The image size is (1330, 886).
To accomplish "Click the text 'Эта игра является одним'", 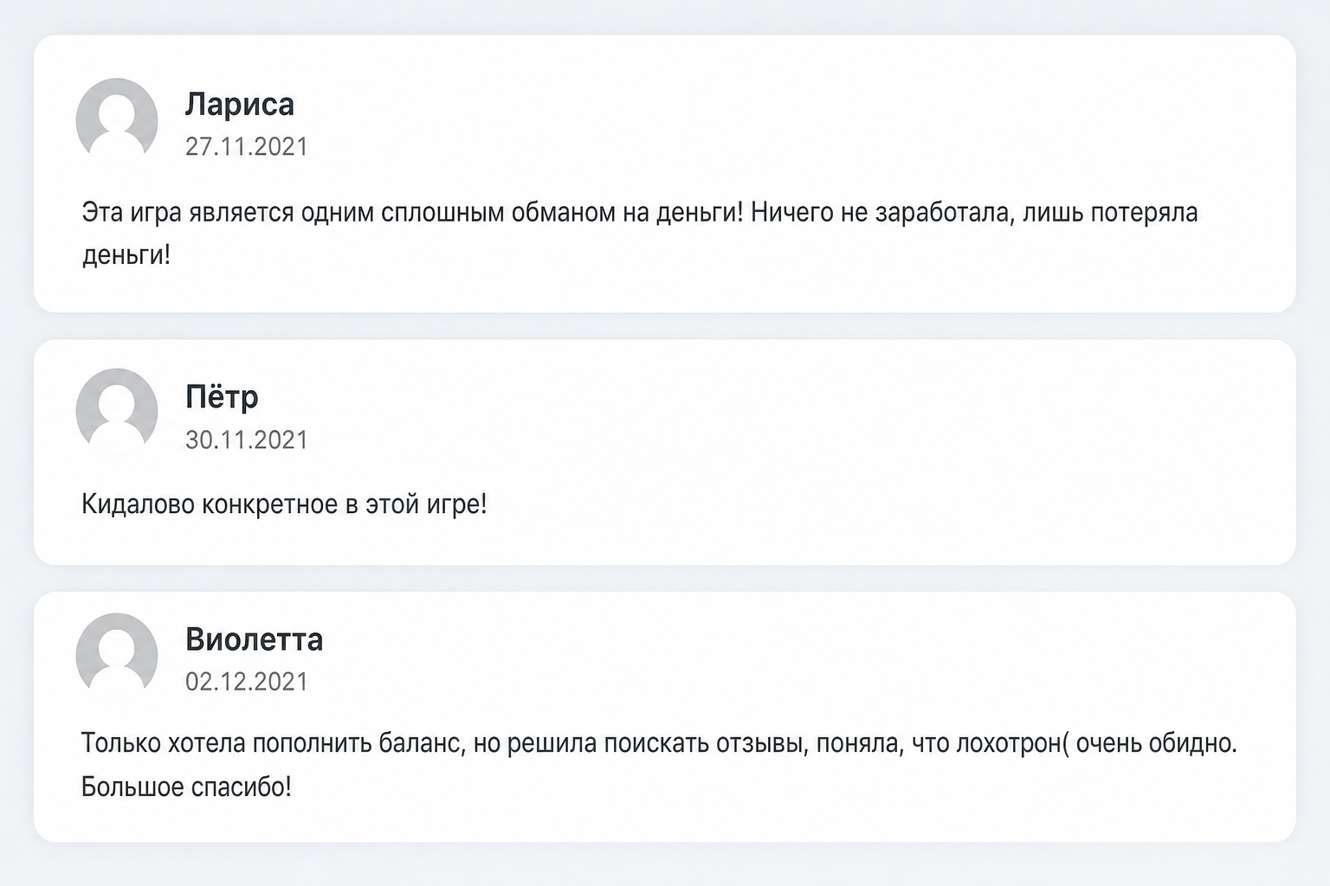I will tap(228, 213).
